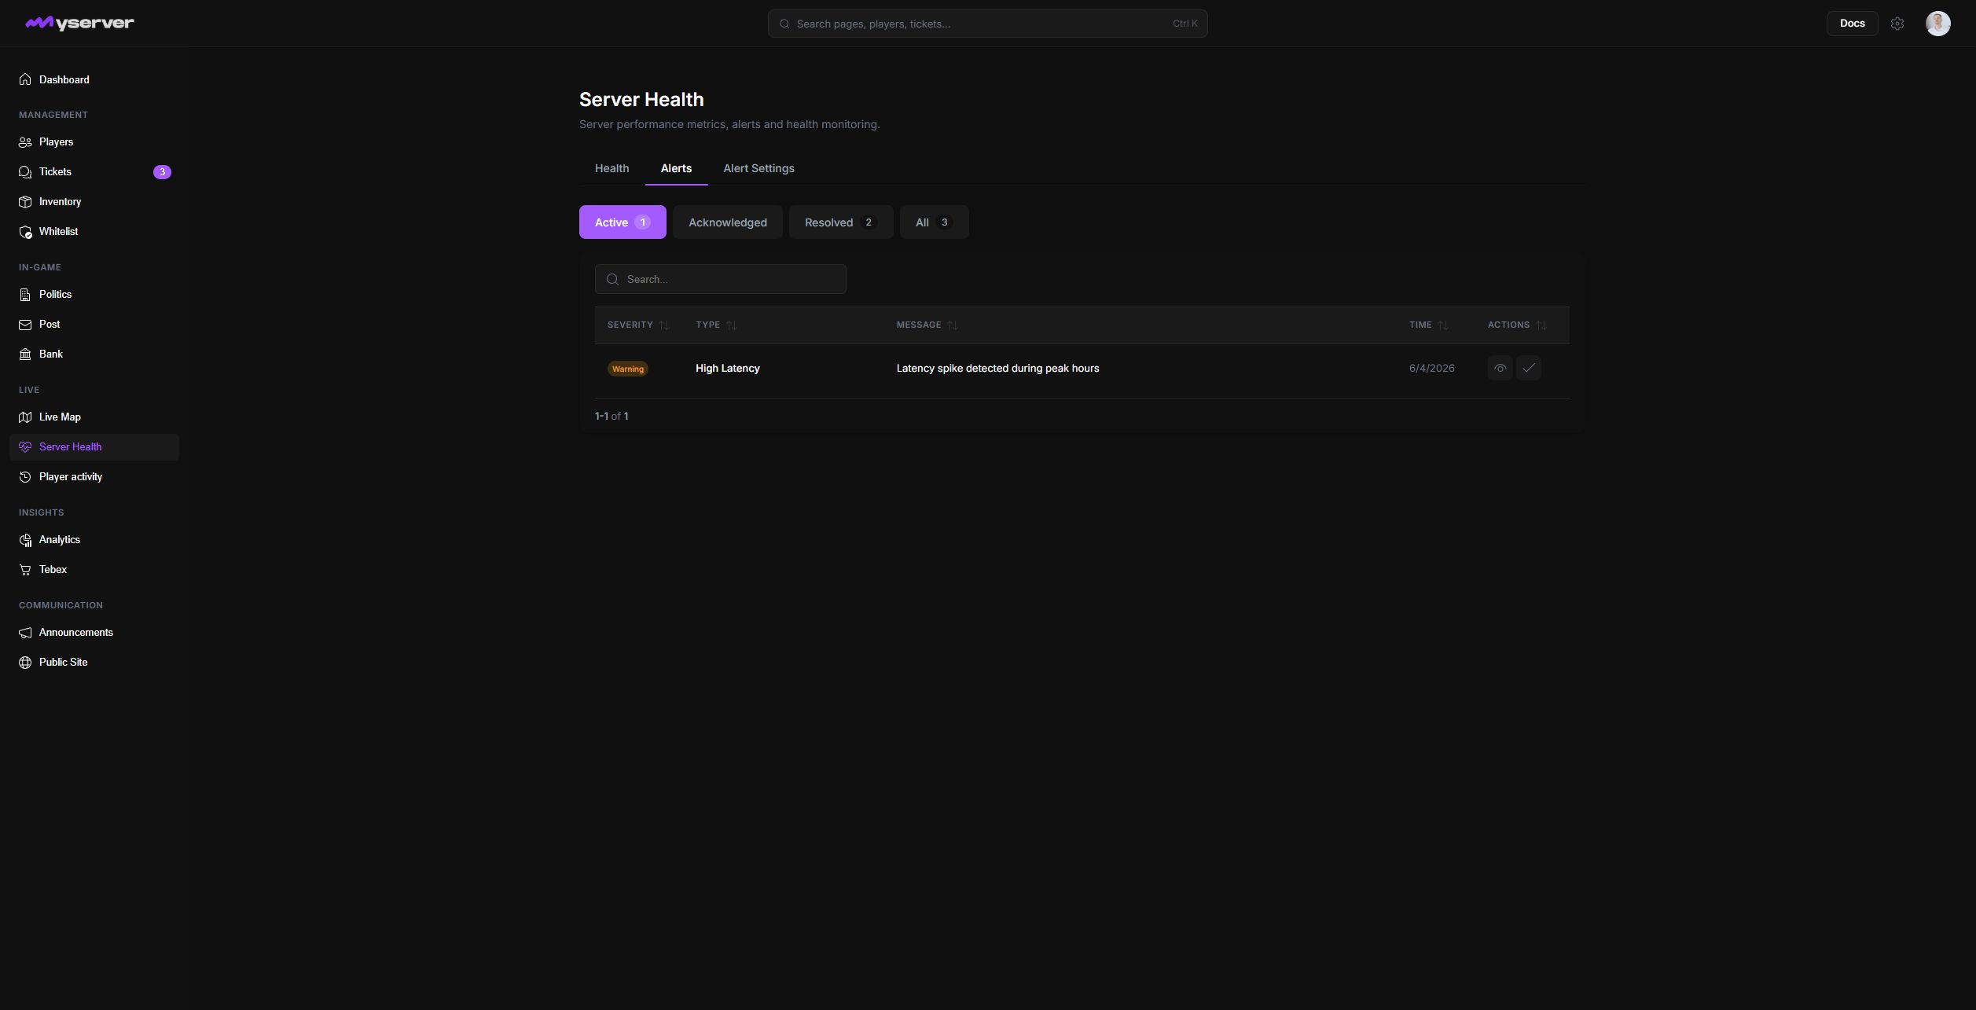This screenshot has height=1010, width=1976.
Task: Focus the global search bar
Action: 987,24
